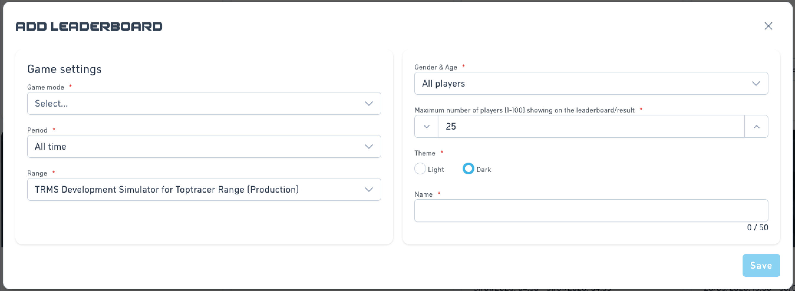The width and height of the screenshot is (795, 291).
Task: Decrease maximum players with down arrow
Action: [426, 127]
